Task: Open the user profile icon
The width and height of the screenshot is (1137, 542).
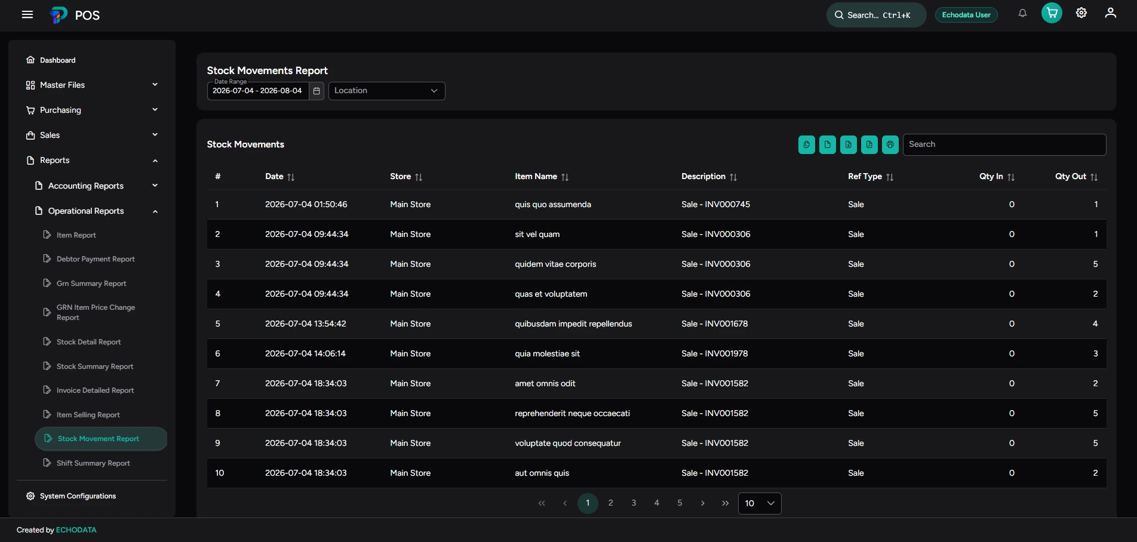Action: [x=1110, y=13]
